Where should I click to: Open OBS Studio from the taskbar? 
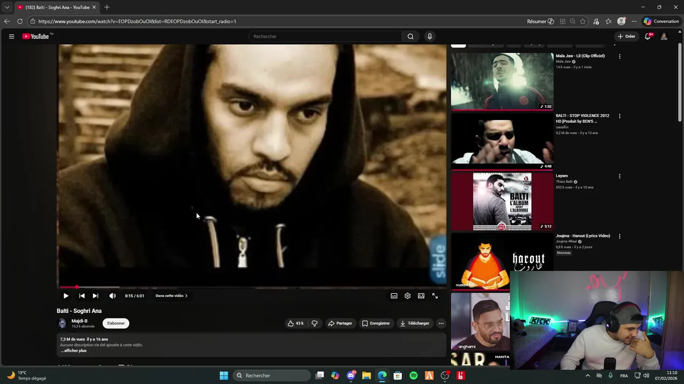(445, 375)
